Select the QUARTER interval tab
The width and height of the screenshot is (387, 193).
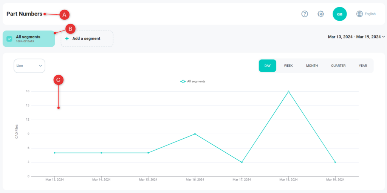(338, 66)
